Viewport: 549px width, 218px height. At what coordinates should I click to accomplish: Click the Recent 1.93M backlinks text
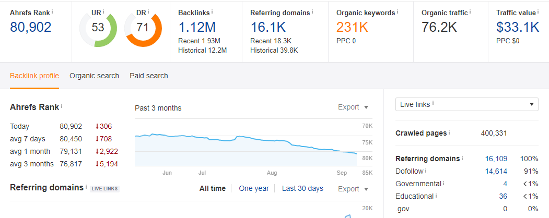[x=199, y=41]
